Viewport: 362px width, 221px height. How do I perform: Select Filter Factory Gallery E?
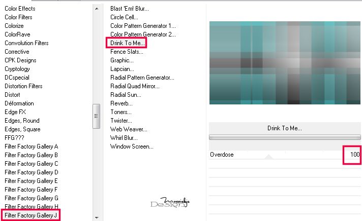click(31, 181)
